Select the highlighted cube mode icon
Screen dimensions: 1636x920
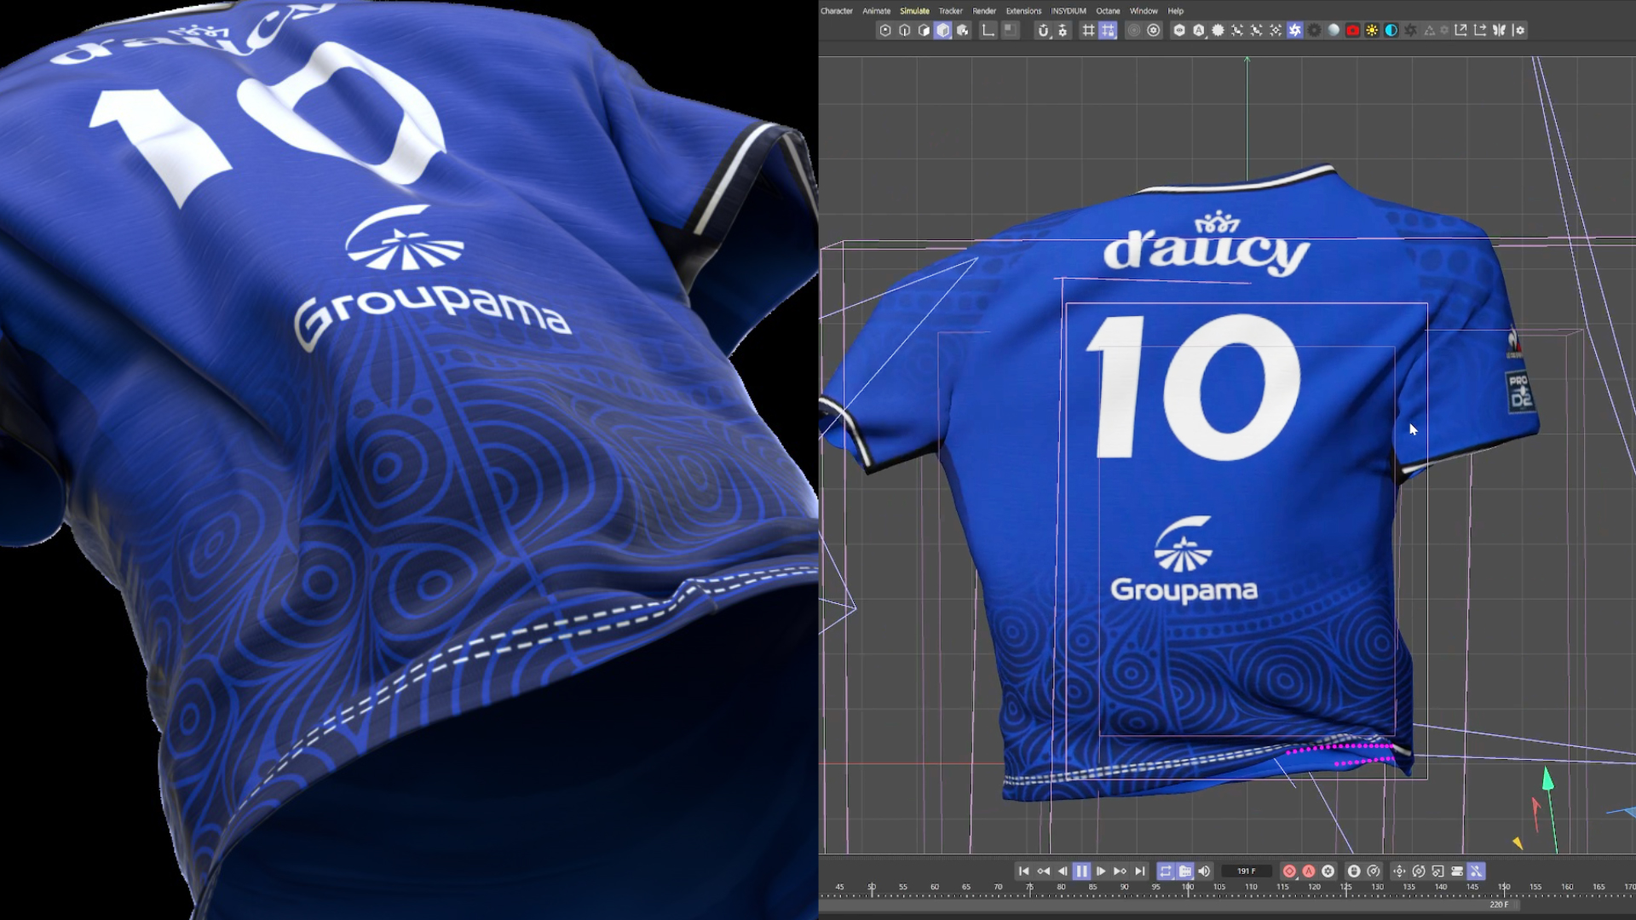point(942,30)
